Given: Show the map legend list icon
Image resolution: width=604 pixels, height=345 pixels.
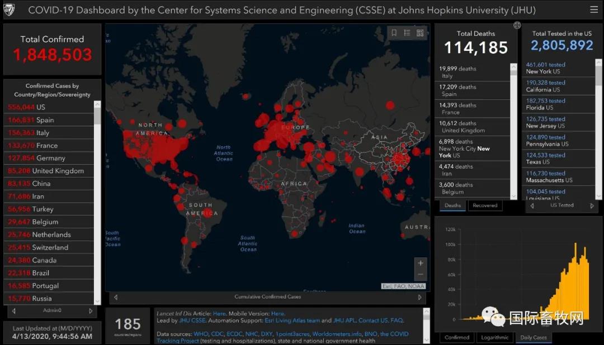Looking at the screenshot, I should click(407, 33).
